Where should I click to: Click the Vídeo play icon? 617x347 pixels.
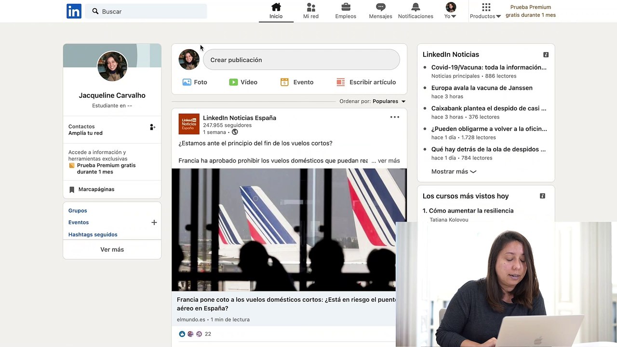(233, 82)
